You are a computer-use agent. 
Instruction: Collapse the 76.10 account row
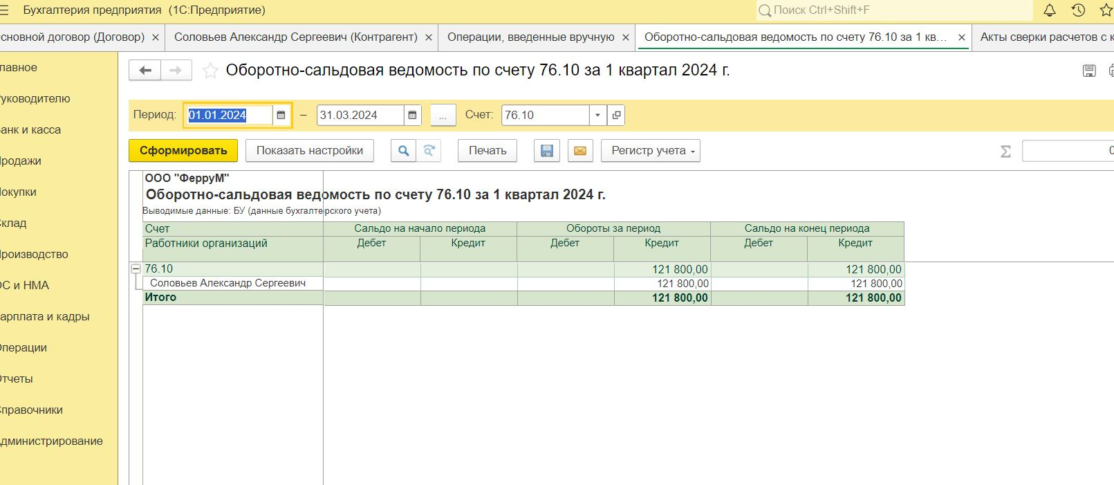point(136,269)
